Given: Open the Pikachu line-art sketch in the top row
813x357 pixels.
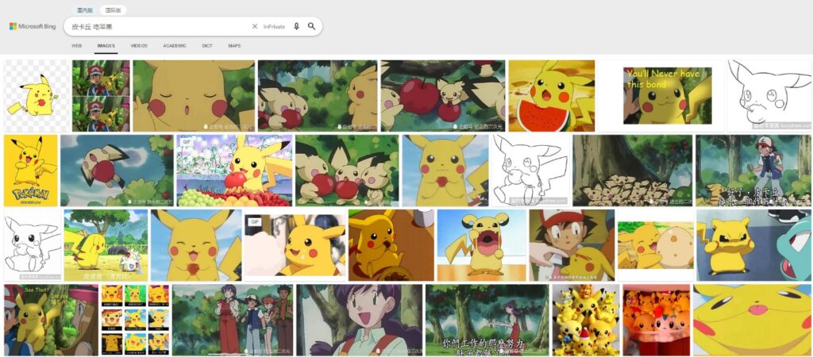Looking at the screenshot, I should (769, 95).
